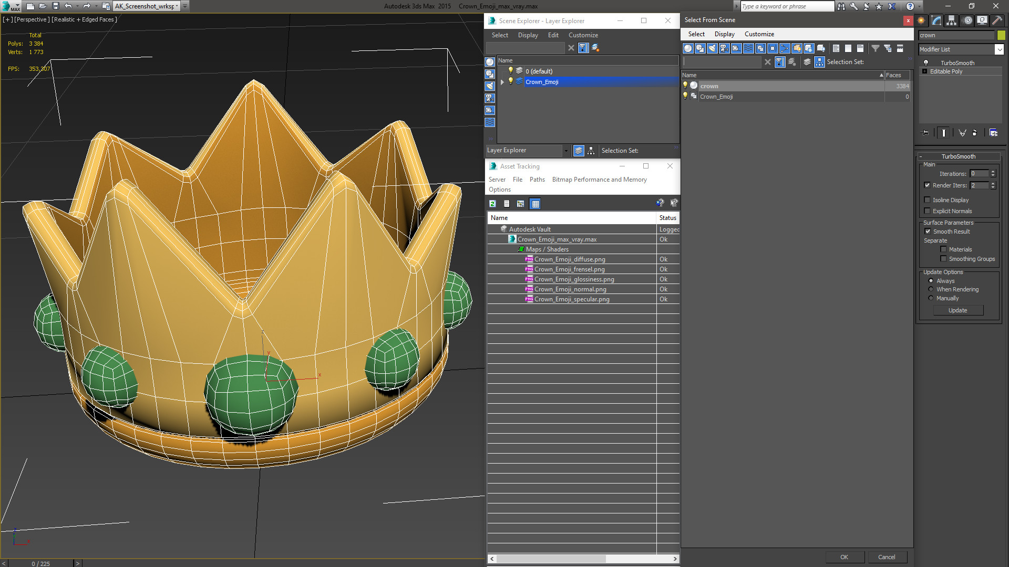Click the TurboSmooth Update button
Screen dimensions: 1009x567
tap(958, 310)
